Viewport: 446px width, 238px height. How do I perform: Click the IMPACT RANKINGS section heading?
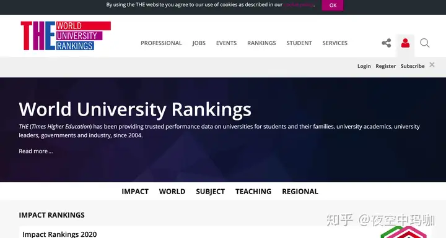52,215
